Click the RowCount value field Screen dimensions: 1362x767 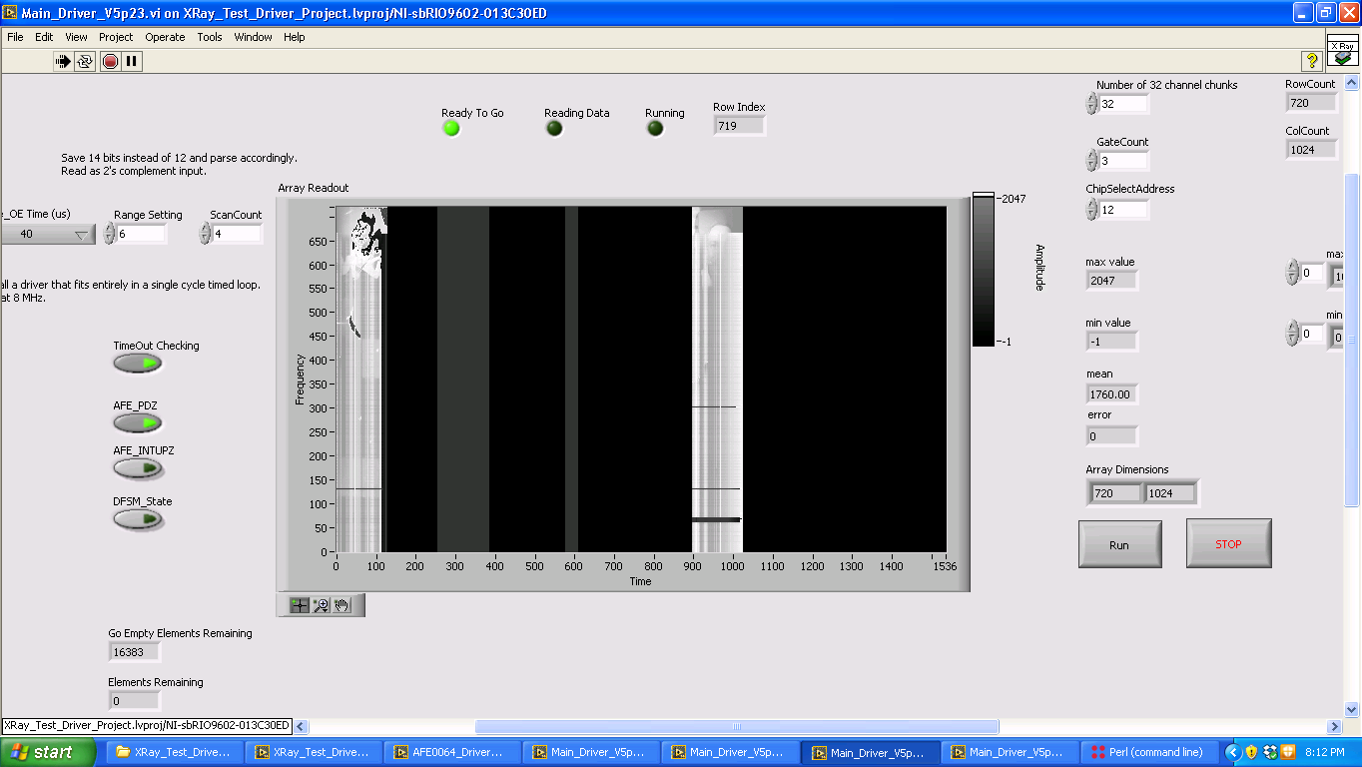click(1311, 103)
